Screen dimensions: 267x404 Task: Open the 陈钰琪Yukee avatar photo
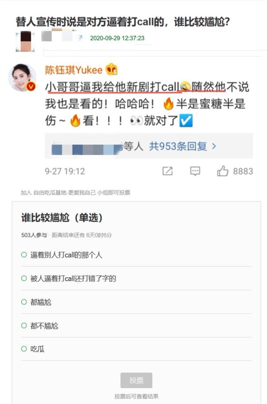tap(22, 77)
